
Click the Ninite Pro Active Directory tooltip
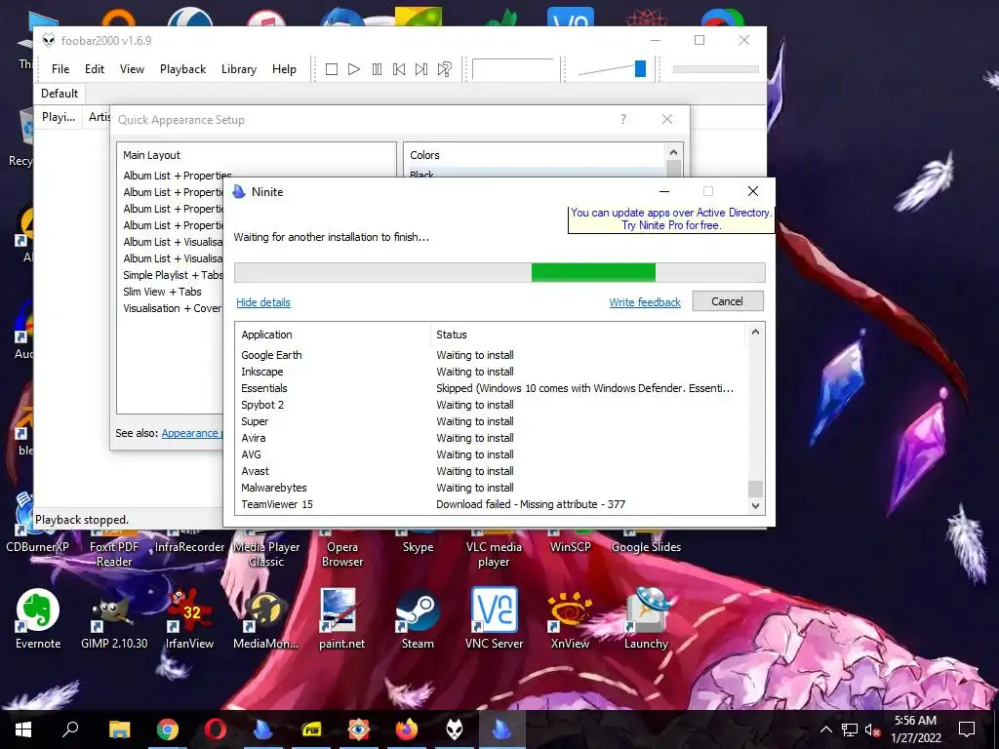[x=671, y=219]
